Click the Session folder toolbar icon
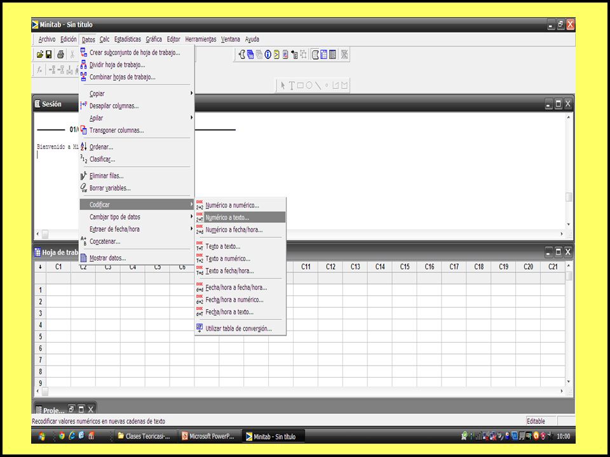This screenshot has height=457, width=610. (x=242, y=55)
